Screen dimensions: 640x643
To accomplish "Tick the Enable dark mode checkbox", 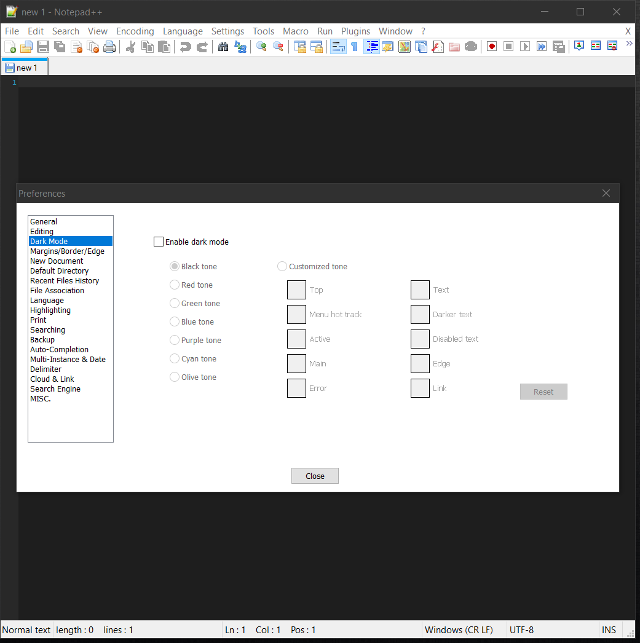I will [x=159, y=242].
